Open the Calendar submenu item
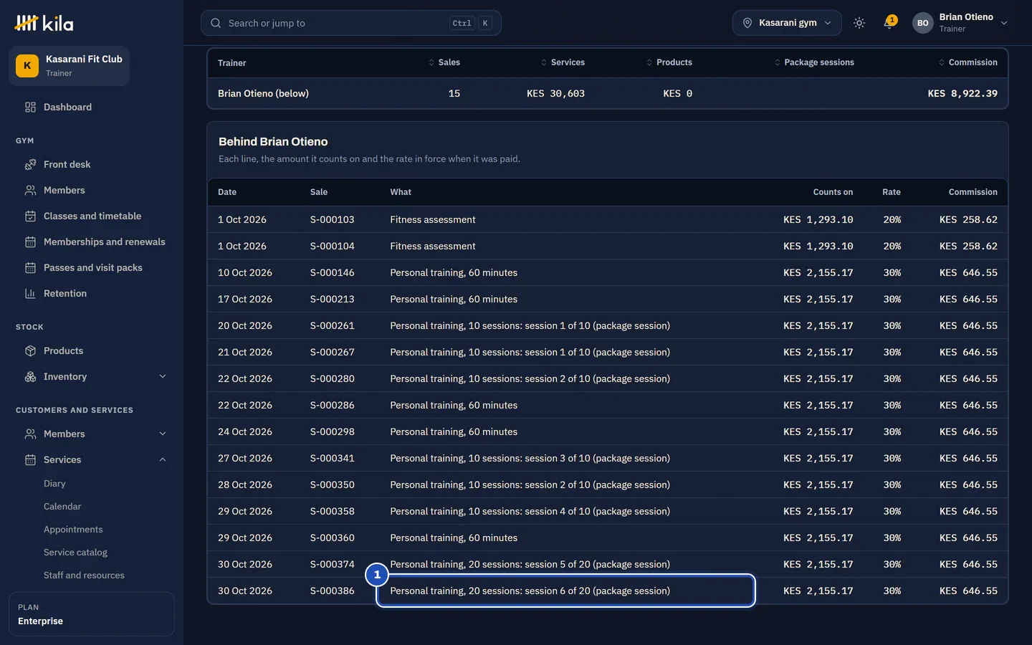 pos(62,507)
